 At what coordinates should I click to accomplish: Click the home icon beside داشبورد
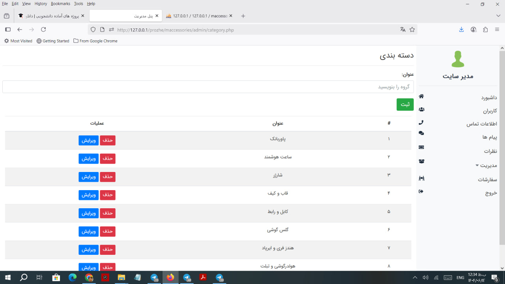(421, 96)
